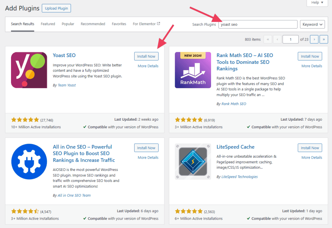Open the All in One SEO Team author link

click(74, 195)
